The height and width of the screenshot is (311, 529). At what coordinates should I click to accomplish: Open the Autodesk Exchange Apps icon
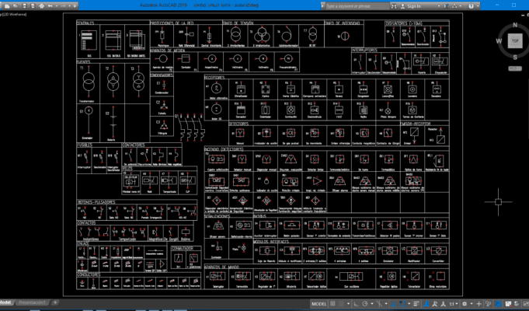pos(447,5)
